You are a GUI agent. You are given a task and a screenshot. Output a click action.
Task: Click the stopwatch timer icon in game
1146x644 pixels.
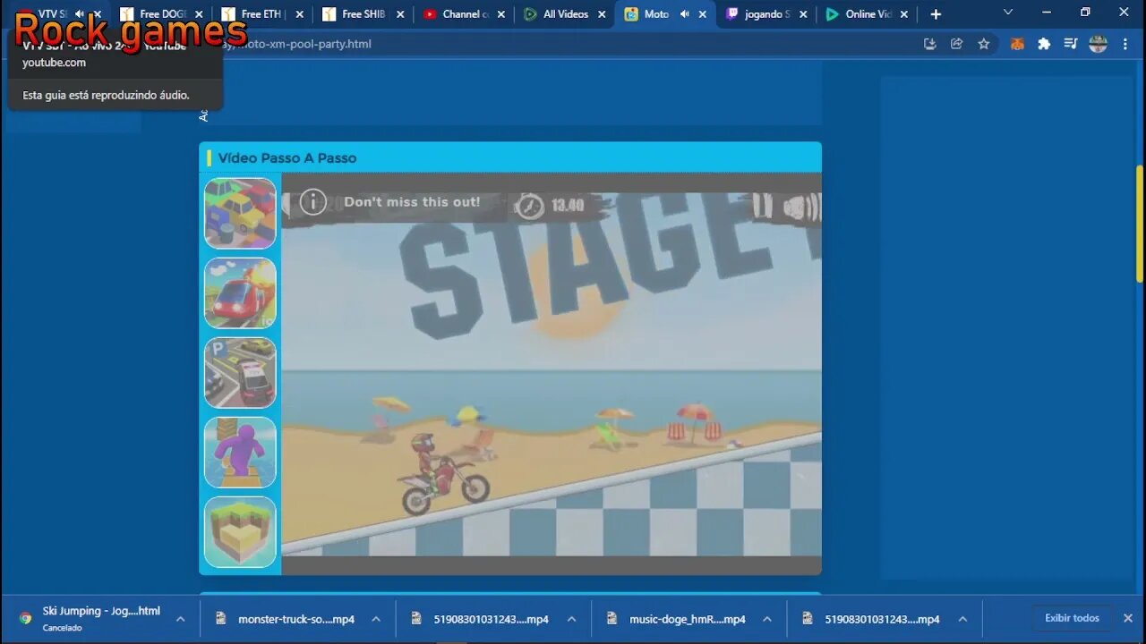coord(530,206)
